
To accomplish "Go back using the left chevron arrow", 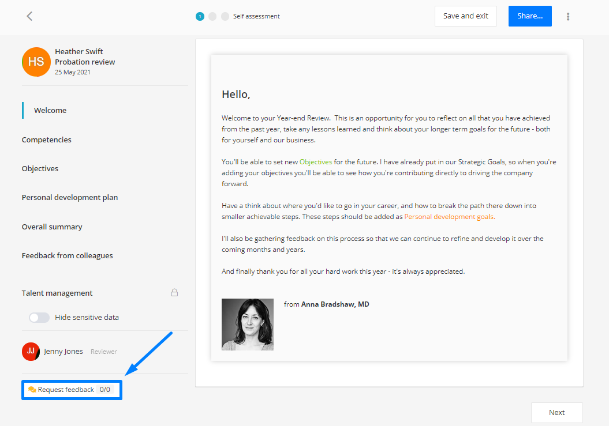I will 29,16.
